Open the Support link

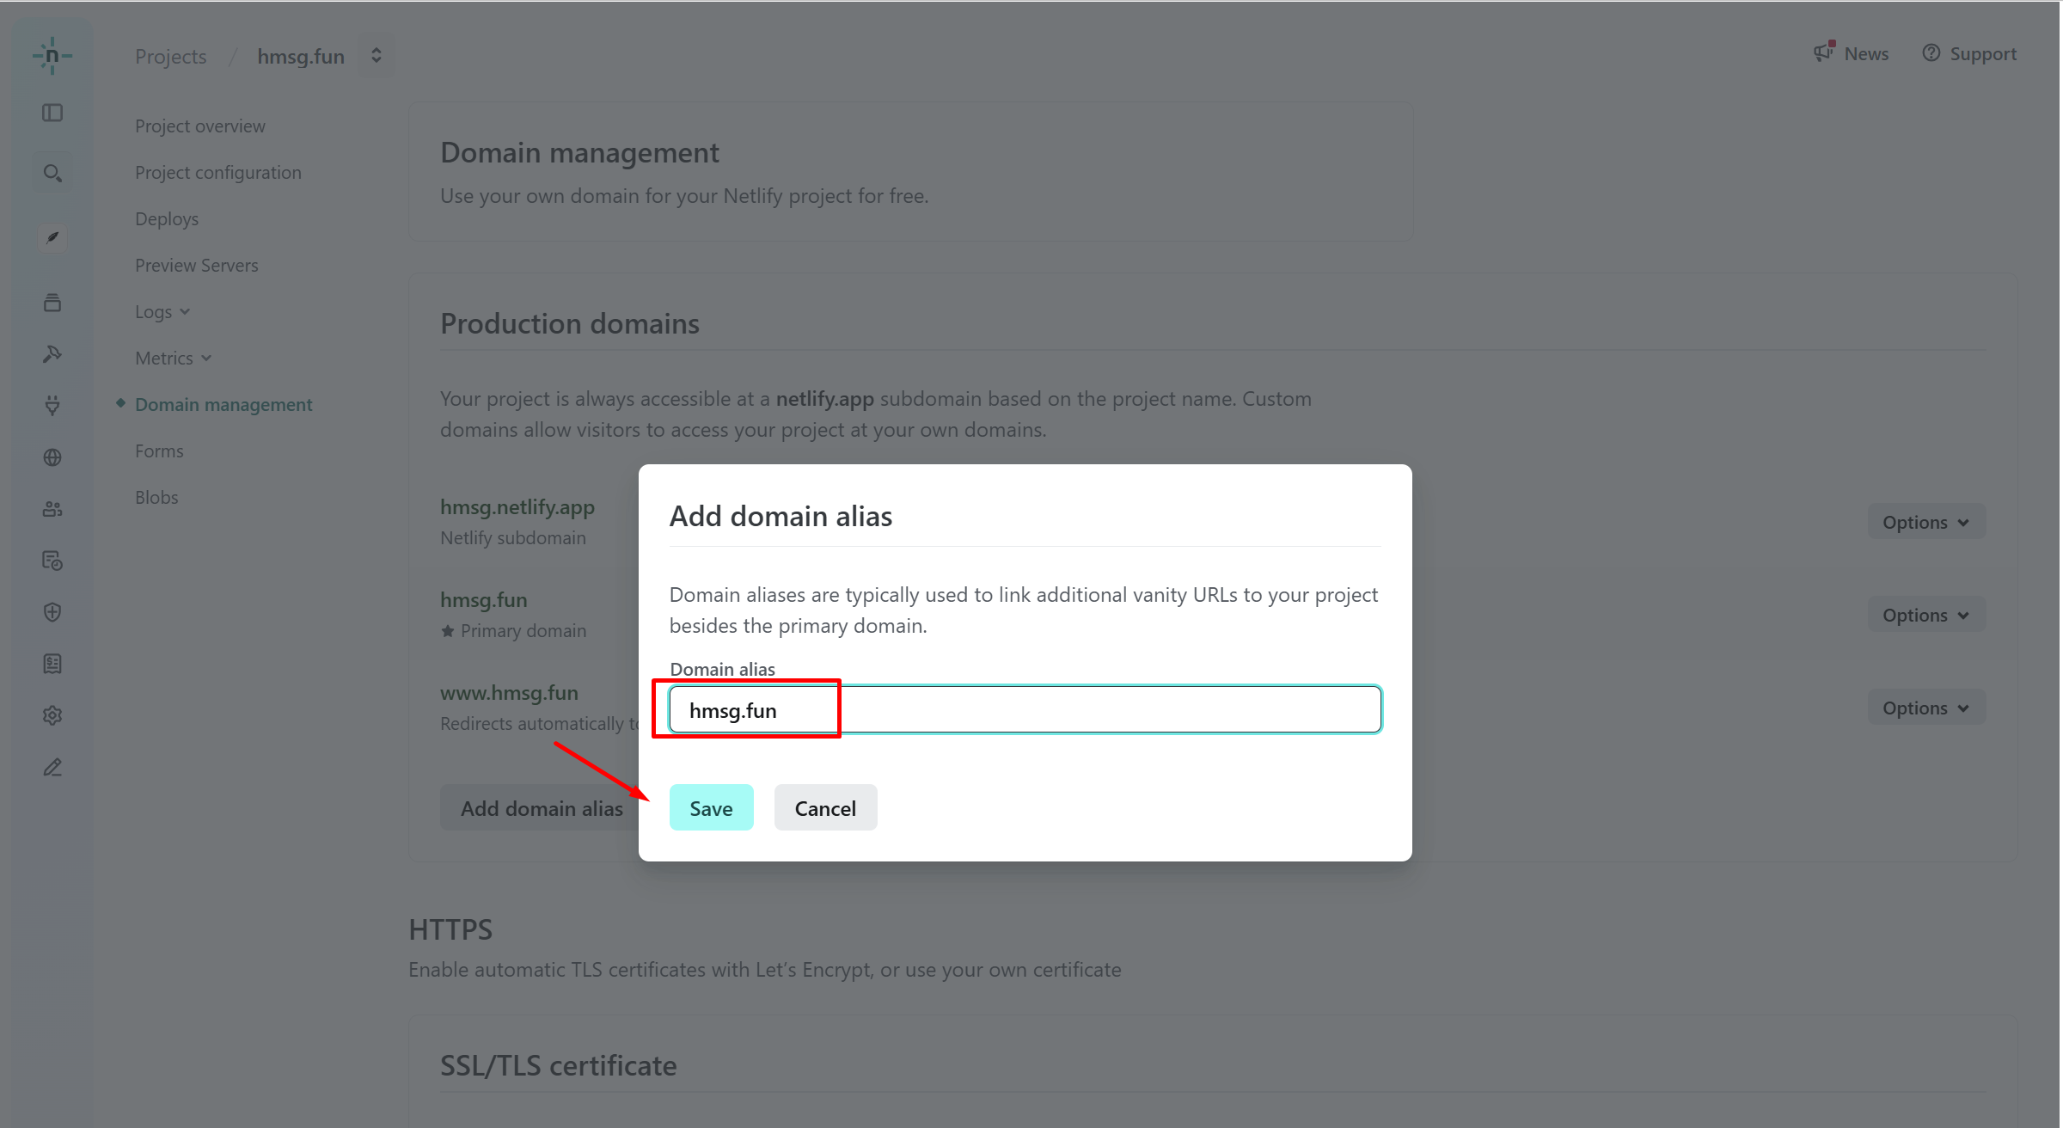(1969, 54)
